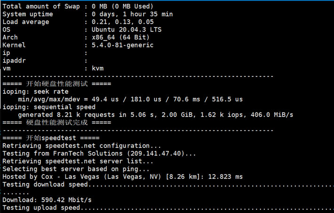Click the "Testing upload speed" line
Viewport: 334px width, 213px height.
[x=41, y=208]
